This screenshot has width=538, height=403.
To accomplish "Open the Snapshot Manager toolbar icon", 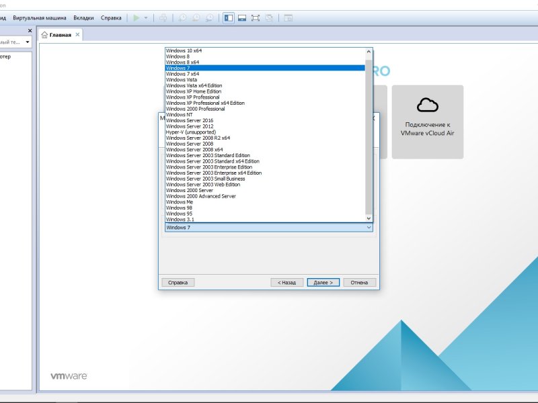I will [x=209, y=18].
